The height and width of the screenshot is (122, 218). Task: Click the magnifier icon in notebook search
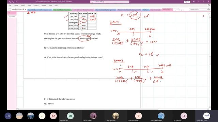pos(208,9)
